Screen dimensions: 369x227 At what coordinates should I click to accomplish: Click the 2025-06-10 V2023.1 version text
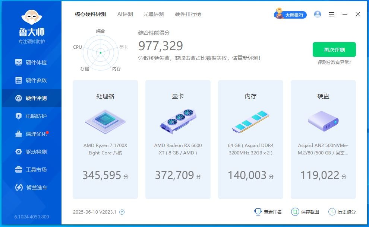point(95,212)
